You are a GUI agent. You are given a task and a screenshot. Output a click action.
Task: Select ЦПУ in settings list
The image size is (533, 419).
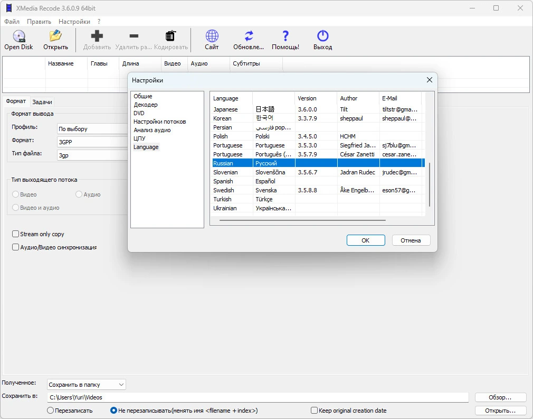point(139,138)
